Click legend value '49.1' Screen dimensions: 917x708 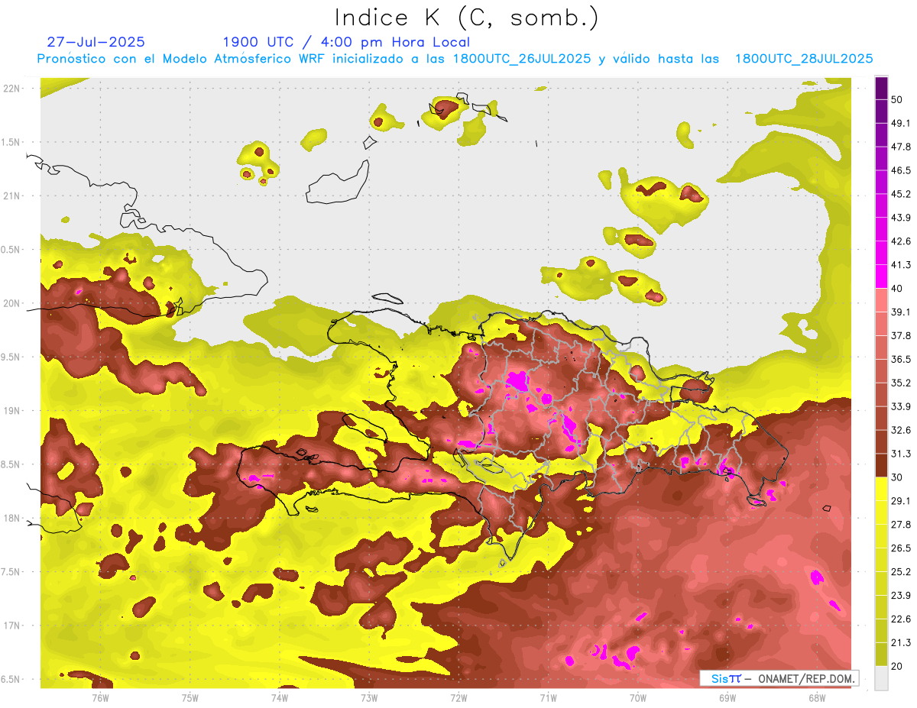[901, 123]
